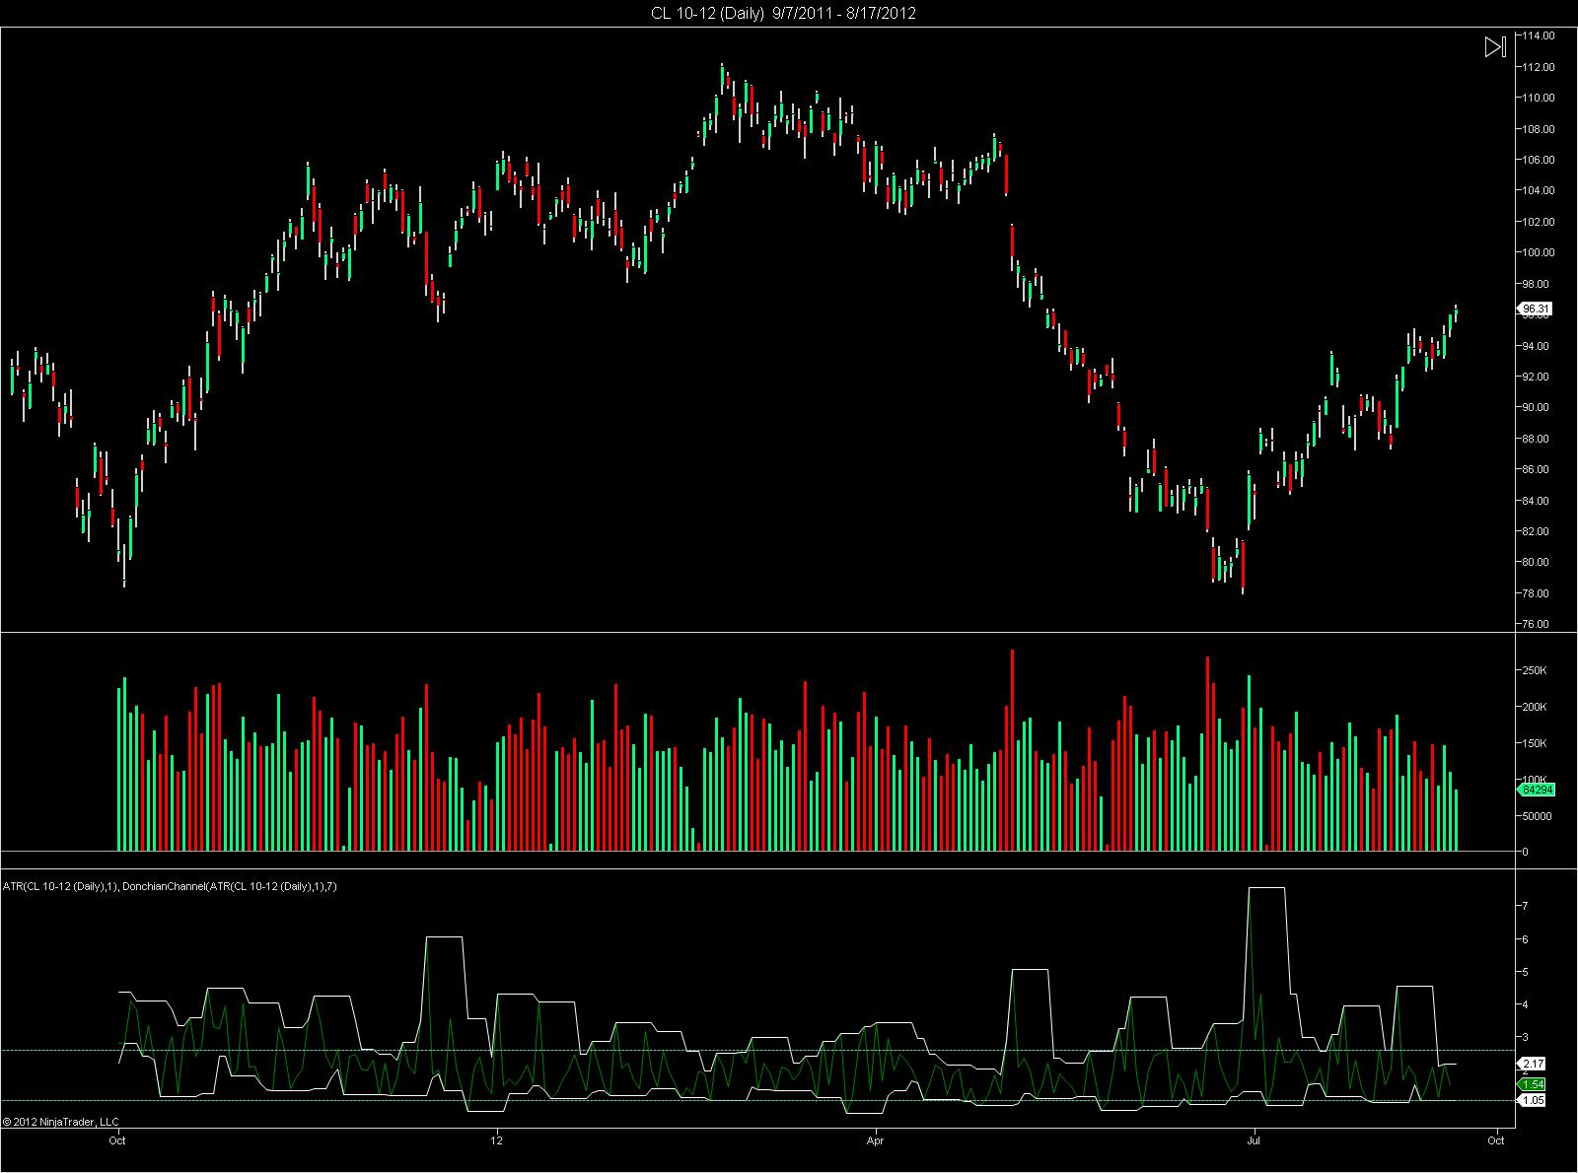The image size is (1578, 1173).
Task: Click the green 1.54 ATR value marker
Action: tap(1533, 1084)
